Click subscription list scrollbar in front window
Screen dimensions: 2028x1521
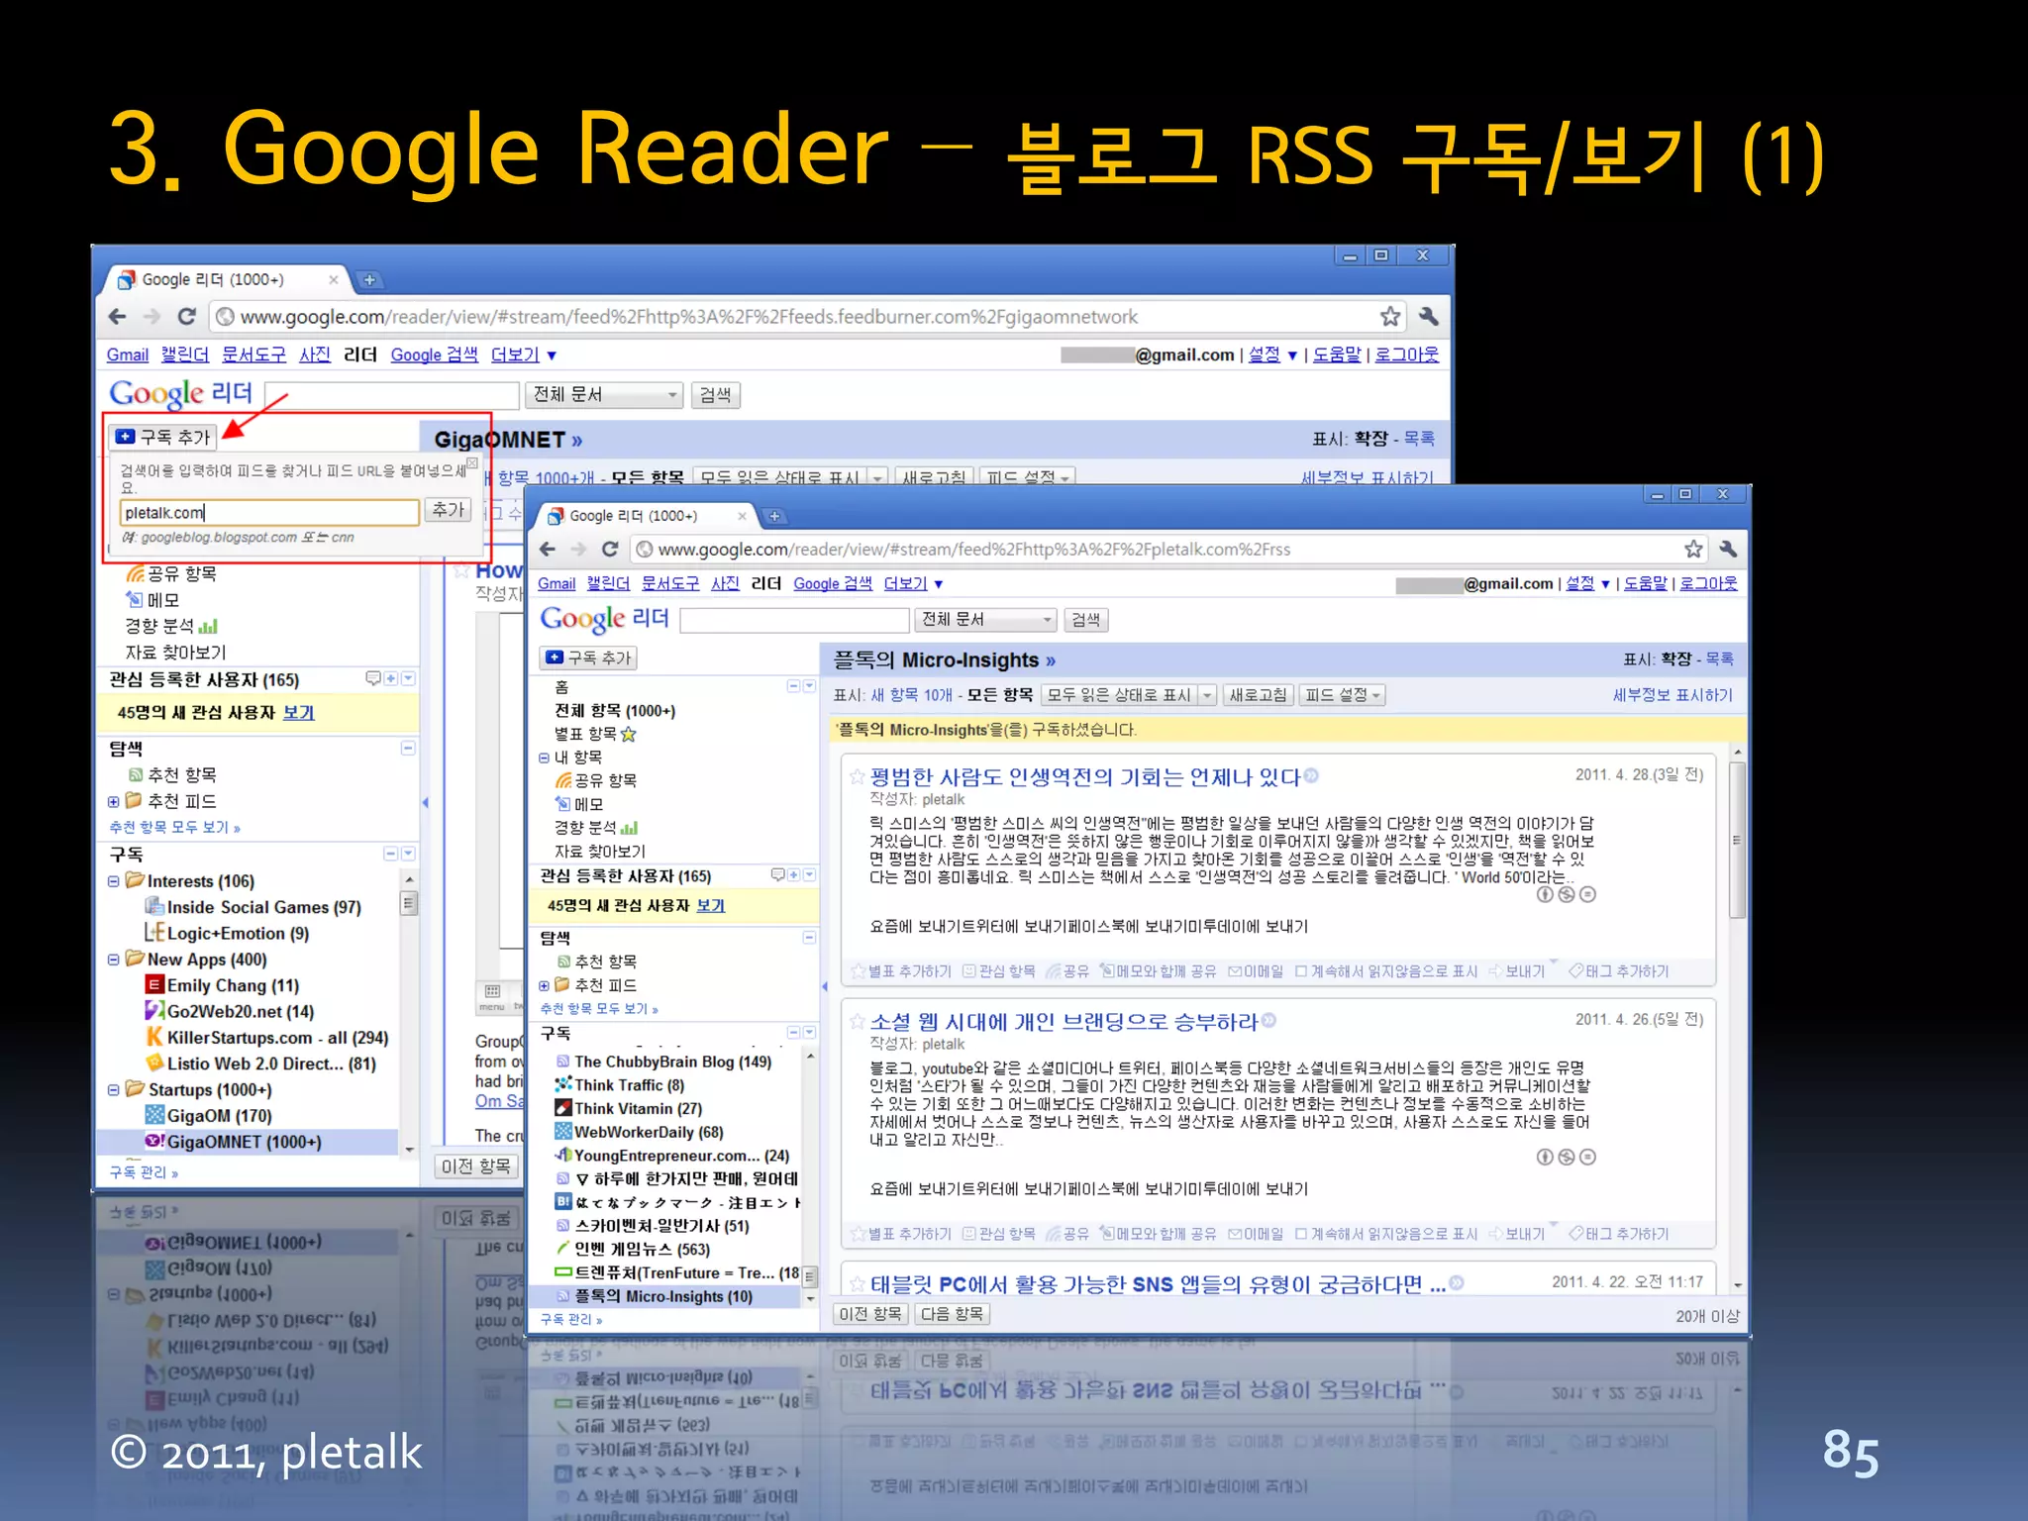pyautogui.click(x=810, y=1276)
